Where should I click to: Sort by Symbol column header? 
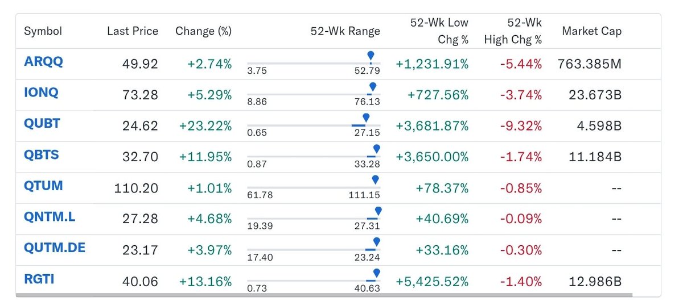(43, 31)
